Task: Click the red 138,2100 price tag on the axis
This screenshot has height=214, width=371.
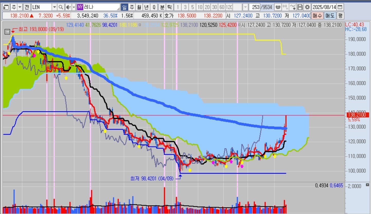Action: coord(358,115)
